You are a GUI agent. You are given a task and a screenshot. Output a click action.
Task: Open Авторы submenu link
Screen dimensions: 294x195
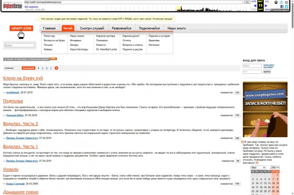74,45
